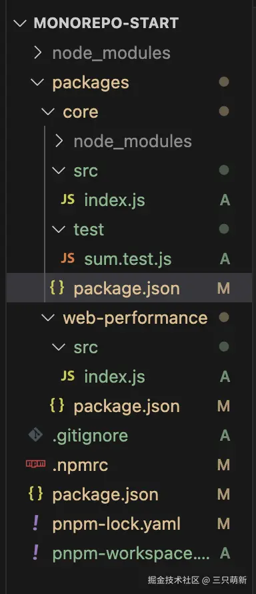Open index.js under core src
Image resolution: width=256 pixels, height=594 pixels.
(115, 201)
